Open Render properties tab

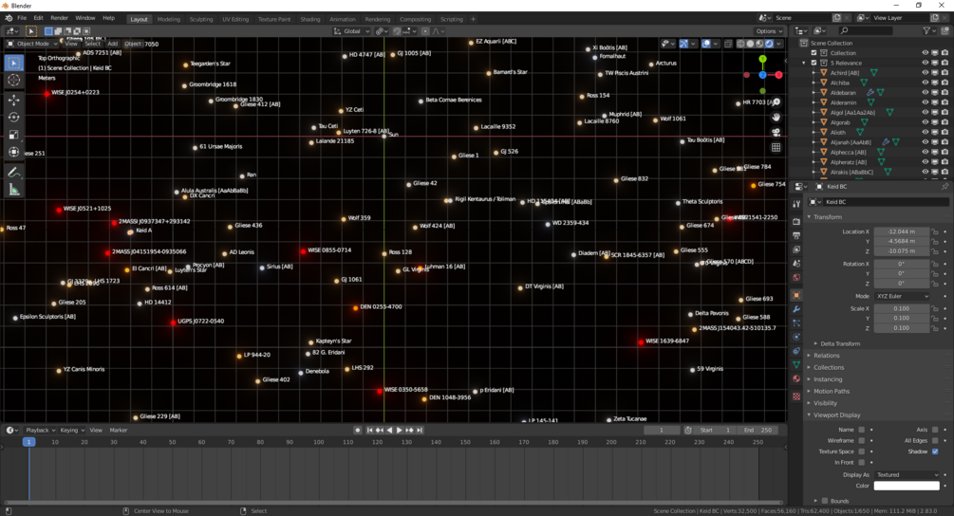coord(796,222)
